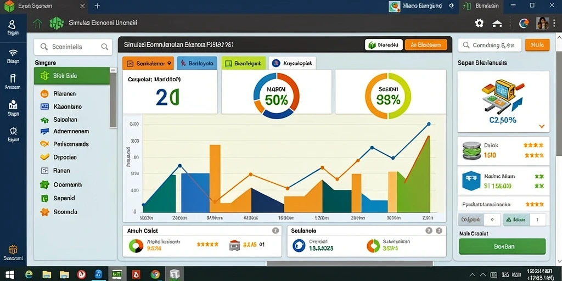Open Chrome from the Windows taskbar
Image resolution: width=562 pixels, height=281 pixels.
click(x=155, y=274)
